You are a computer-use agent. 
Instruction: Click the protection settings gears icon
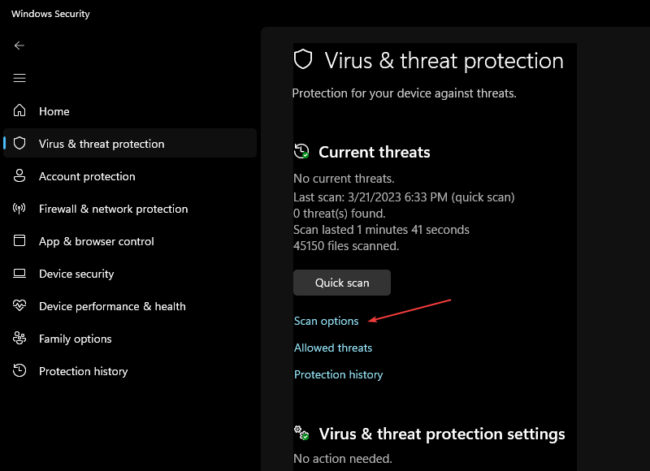(301, 434)
